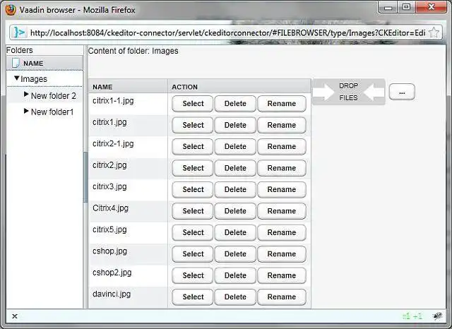452x329 pixels.
Task: Minimize the Firefox window
Action: [x=388, y=7]
